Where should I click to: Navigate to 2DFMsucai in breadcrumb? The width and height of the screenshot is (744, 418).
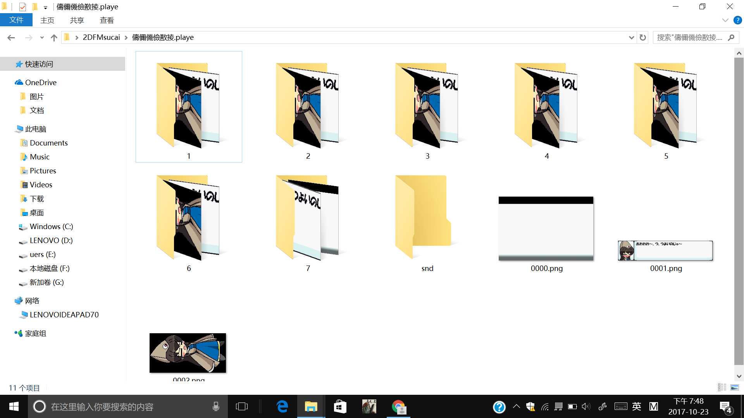pos(101,38)
